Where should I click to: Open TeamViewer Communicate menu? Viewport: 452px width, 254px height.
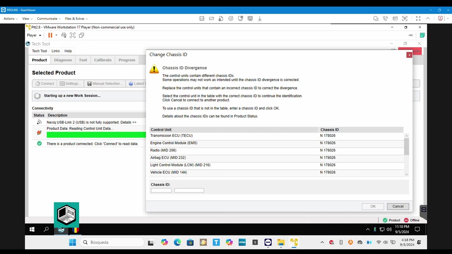pyautogui.click(x=49, y=19)
